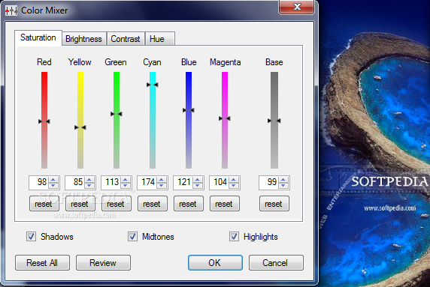Decrease the Base value with down arrow
Image resolution: width=430 pixels, height=287 pixels.
[x=283, y=186]
